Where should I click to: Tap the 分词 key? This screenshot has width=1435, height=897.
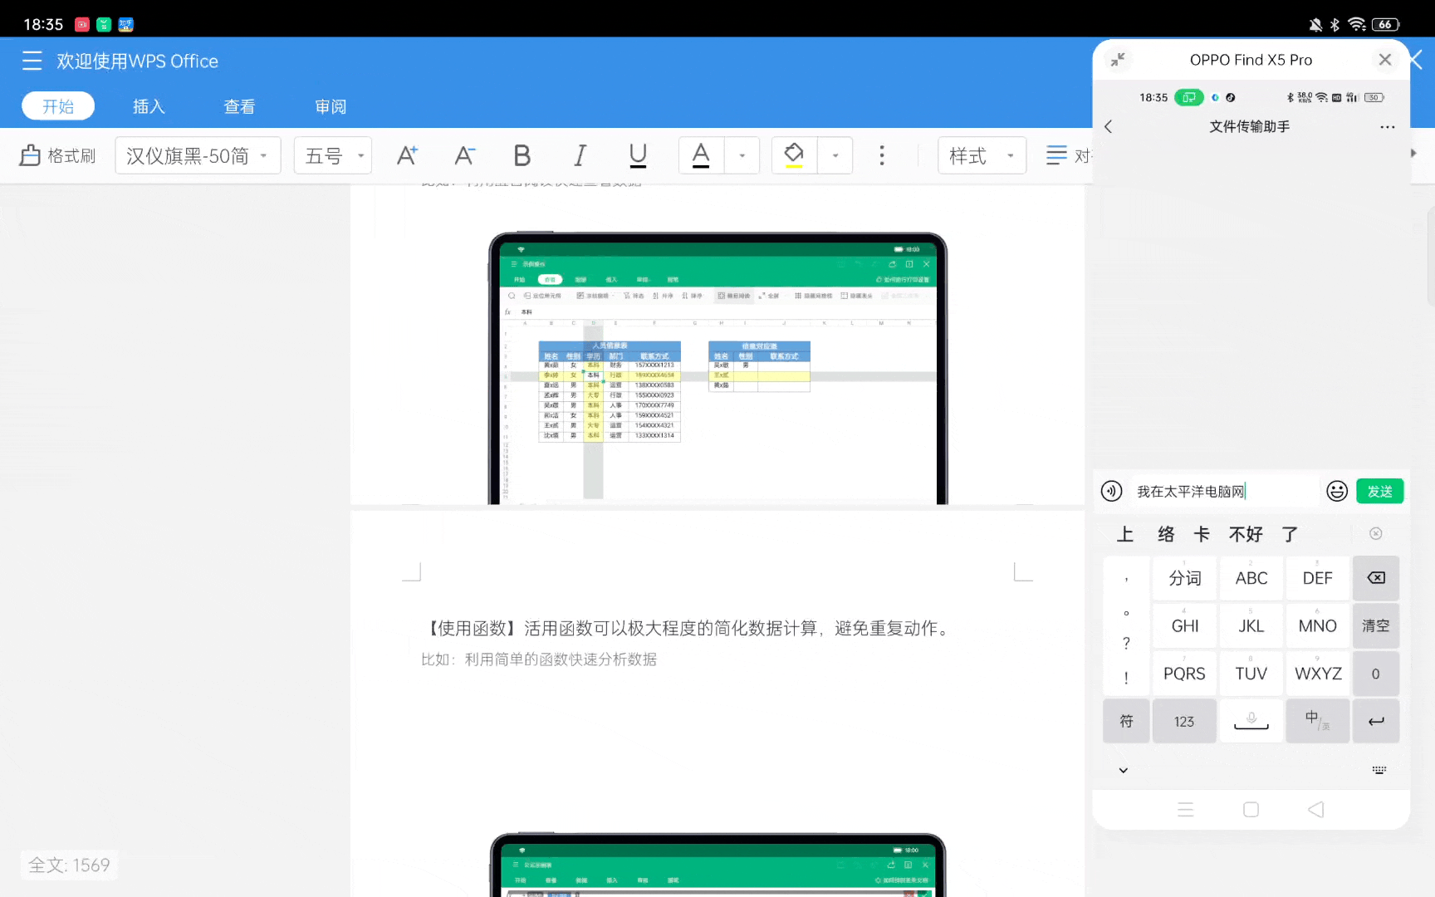coord(1185,578)
